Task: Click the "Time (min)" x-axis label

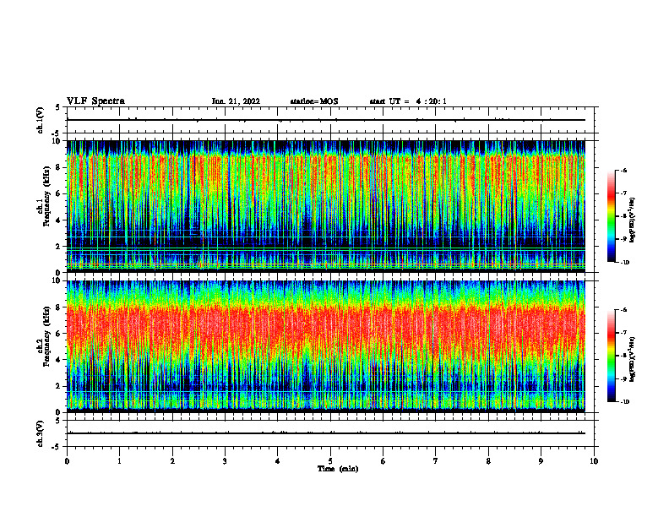Action: coord(338,469)
